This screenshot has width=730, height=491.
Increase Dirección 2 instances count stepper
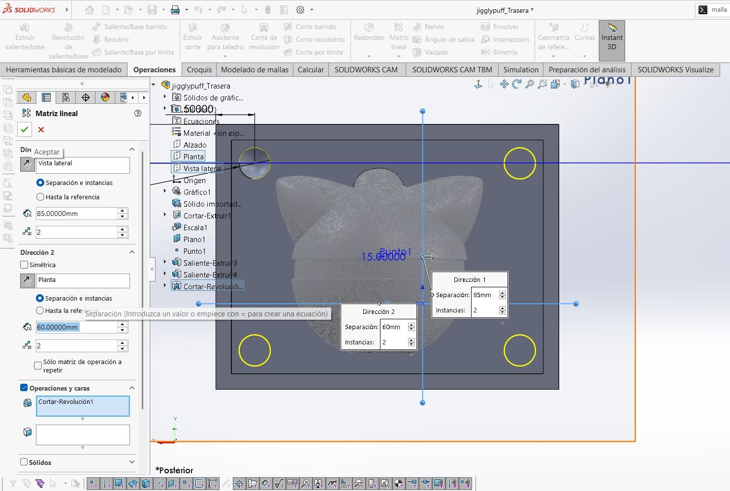(x=123, y=343)
